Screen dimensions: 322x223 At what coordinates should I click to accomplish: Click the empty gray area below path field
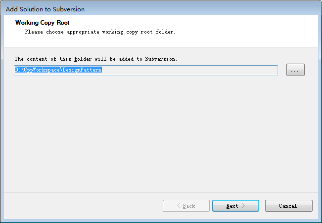[x=161, y=133]
